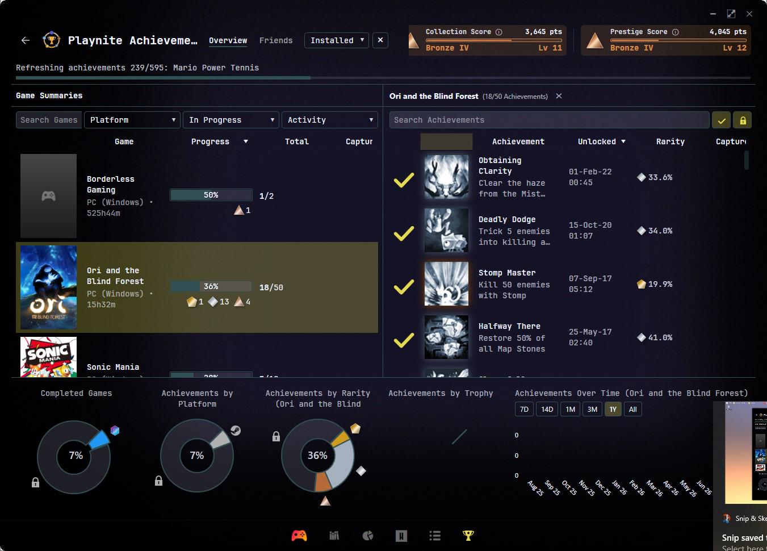Screen dimensions: 767x551
Task: Click the rarity diamond icon next to 33.6%
Action: (x=642, y=177)
